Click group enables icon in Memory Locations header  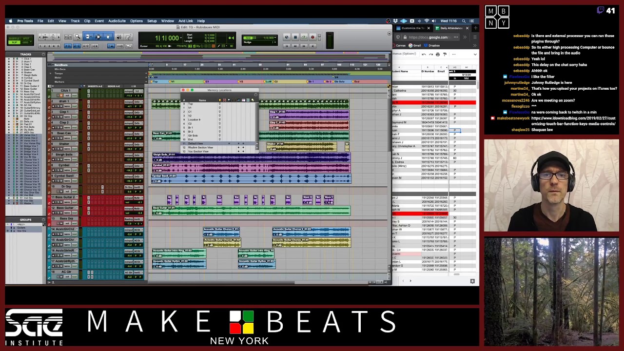click(x=248, y=100)
